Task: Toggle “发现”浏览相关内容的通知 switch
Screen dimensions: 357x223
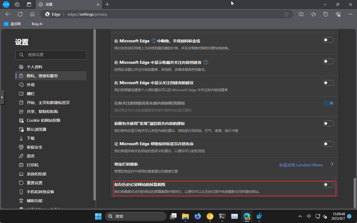Action: [x=328, y=123]
